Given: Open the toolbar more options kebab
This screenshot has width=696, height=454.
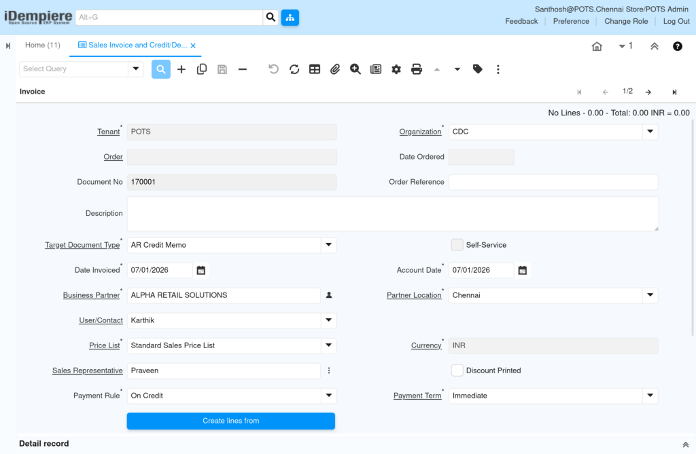Looking at the screenshot, I should [x=498, y=69].
